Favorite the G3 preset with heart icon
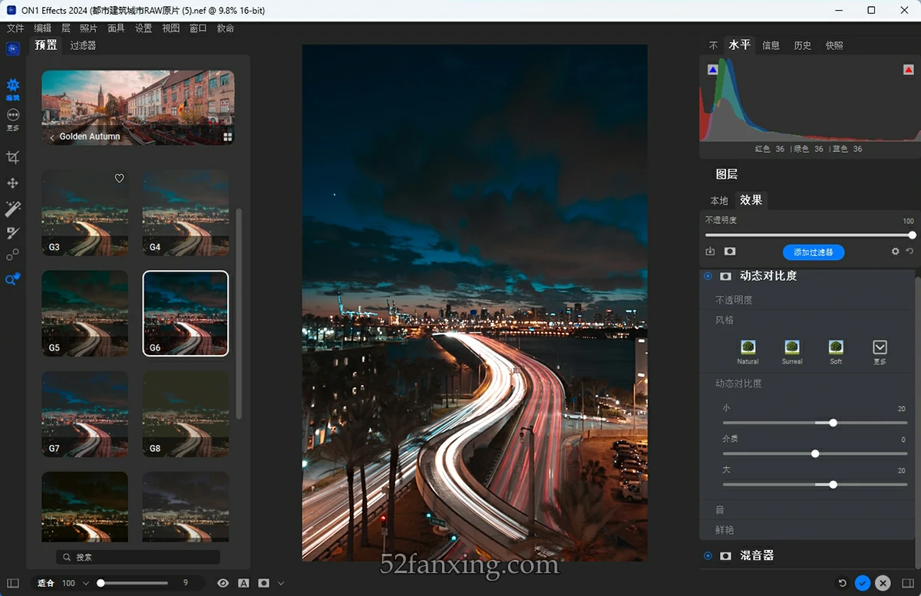921x596 pixels. tap(119, 178)
